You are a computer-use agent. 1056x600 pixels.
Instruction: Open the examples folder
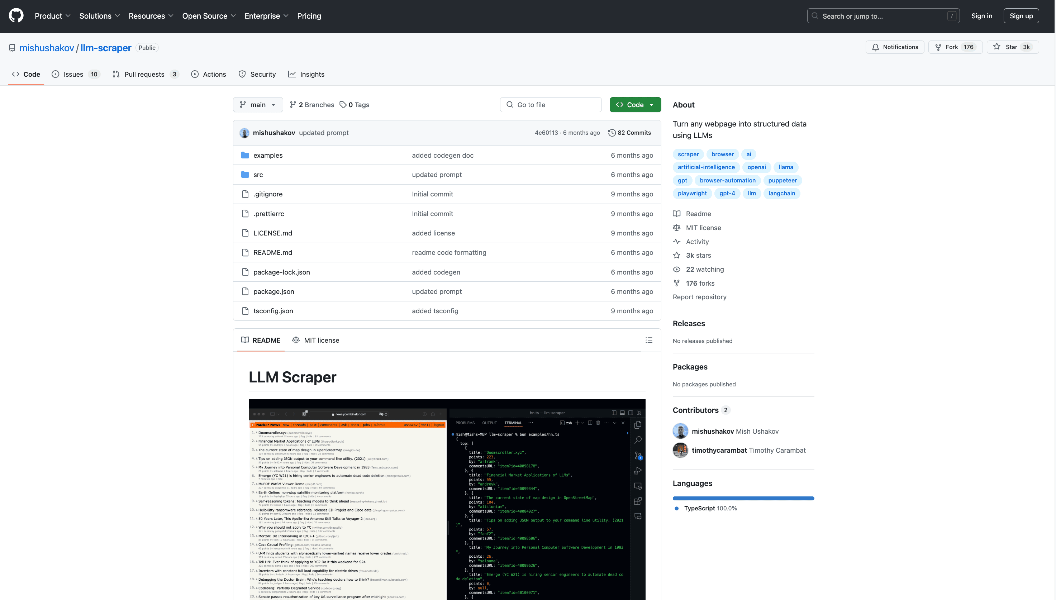(268, 155)
